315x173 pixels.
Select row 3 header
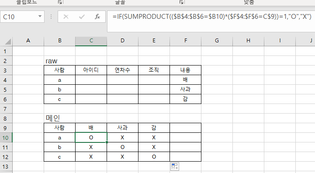6,70
